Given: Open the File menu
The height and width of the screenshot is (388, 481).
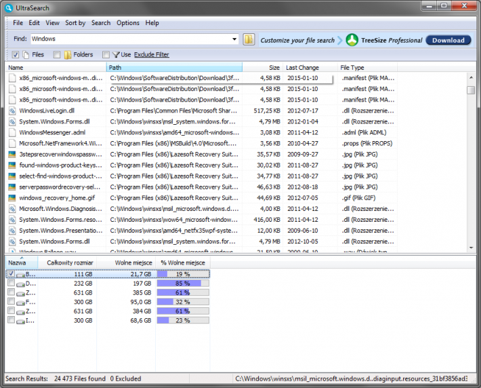Looking at the screenshot, I should pos(18,23).
